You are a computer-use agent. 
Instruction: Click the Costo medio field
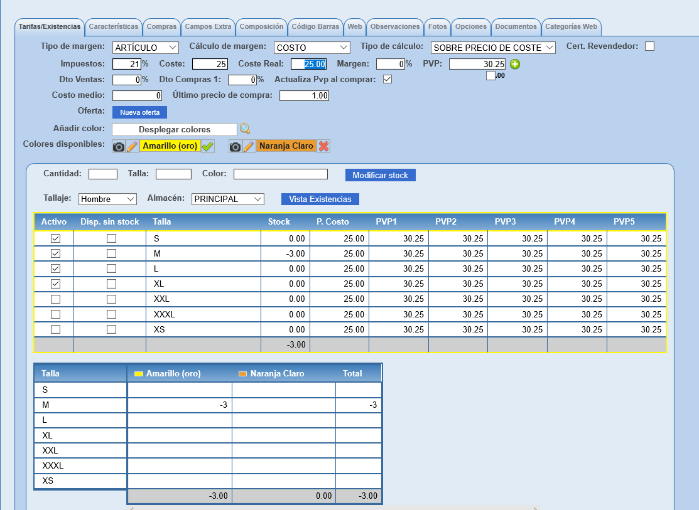(137, 95)
